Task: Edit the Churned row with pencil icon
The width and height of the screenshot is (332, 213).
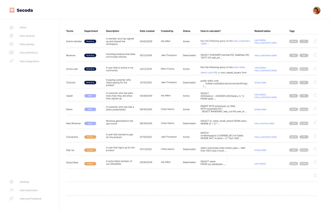Action: (x=315, y=82)
